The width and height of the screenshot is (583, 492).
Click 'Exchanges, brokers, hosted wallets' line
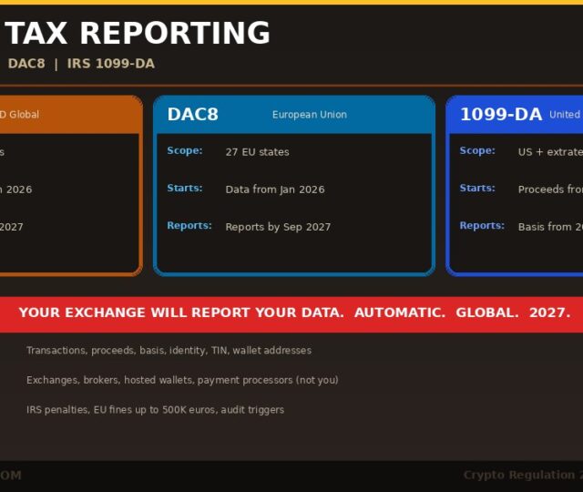pyautogui.click(x=182, y=381)
